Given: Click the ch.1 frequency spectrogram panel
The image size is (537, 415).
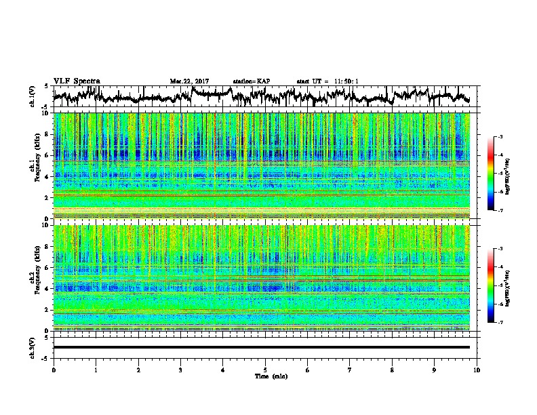Looking at the screenshot, I should coord(262,165).
